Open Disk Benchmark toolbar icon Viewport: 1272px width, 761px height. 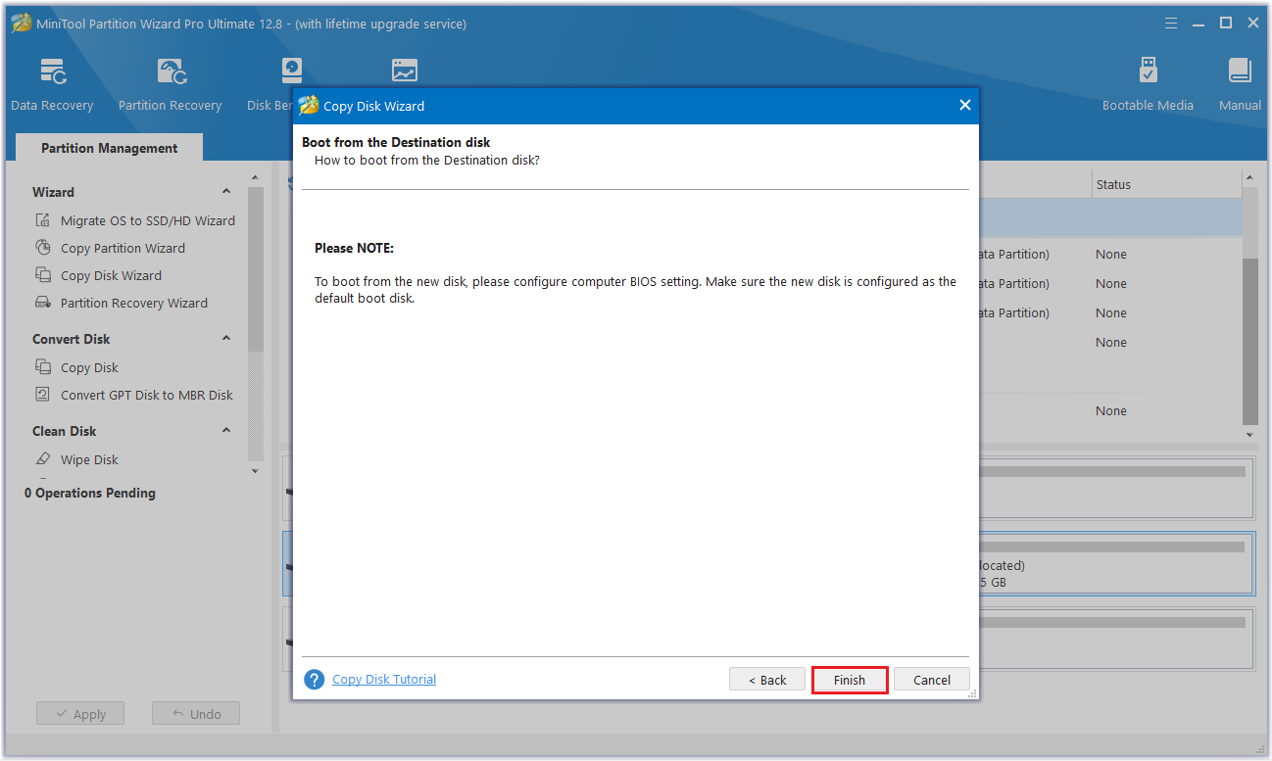pyautogui.click(x=291, y=71)
